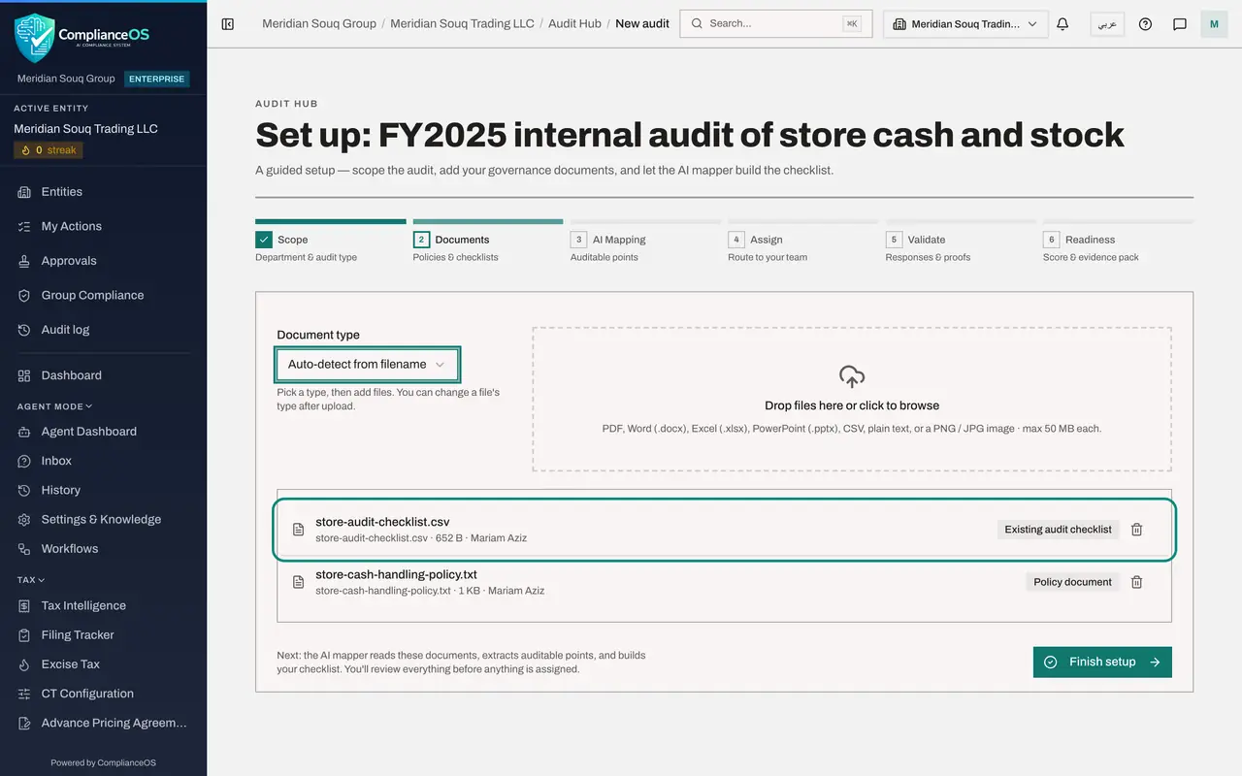Open the Audit log
This screenshot has height=776, width=1242.
(103, 330)
